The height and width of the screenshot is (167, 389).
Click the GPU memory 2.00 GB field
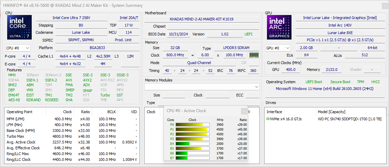pyautogui.click(x=307, y=48)
